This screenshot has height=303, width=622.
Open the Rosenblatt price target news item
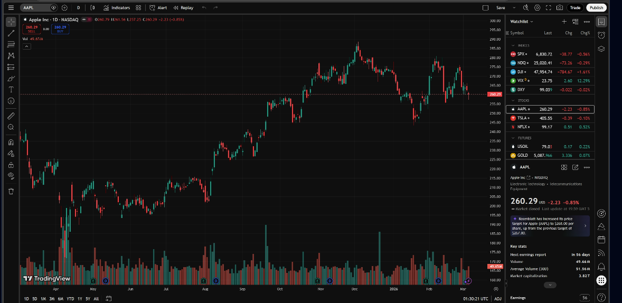coord(550,225)
